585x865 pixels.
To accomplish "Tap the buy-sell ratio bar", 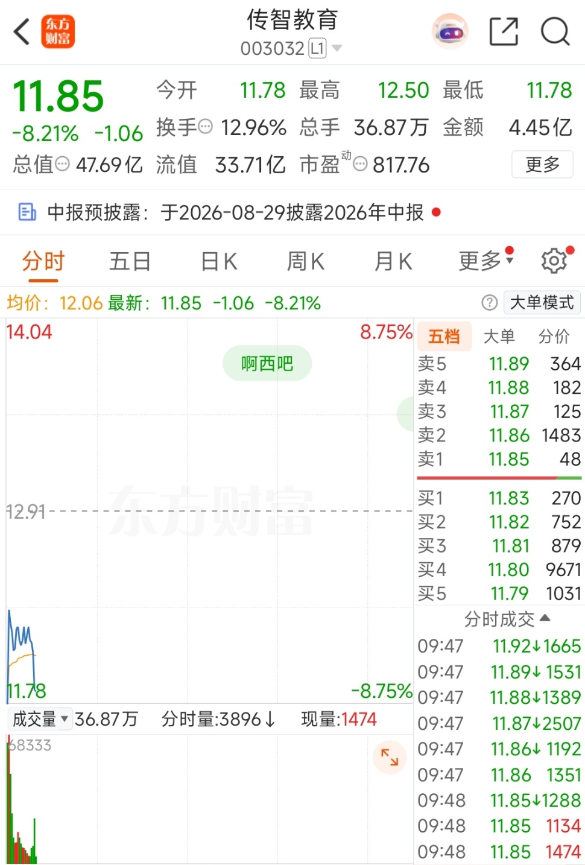I will pos(499,478).
